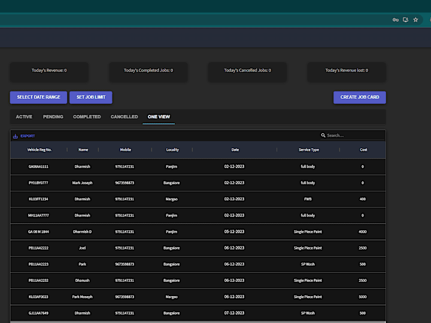Viewport: 431px width, 323px height.
Task: Click the install app icon in address bar
Action: tap(405, 20)
